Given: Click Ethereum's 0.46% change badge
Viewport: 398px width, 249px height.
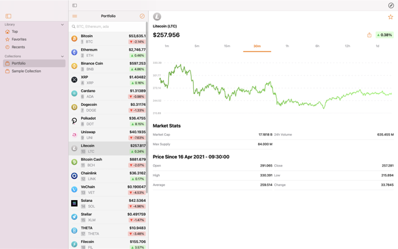Looking at the screenshot, I should (x=138, y=55).
